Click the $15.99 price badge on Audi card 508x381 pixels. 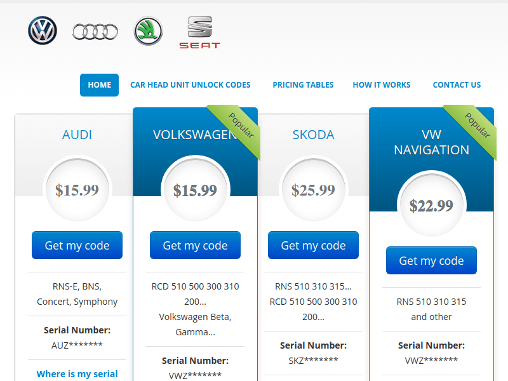77,189
